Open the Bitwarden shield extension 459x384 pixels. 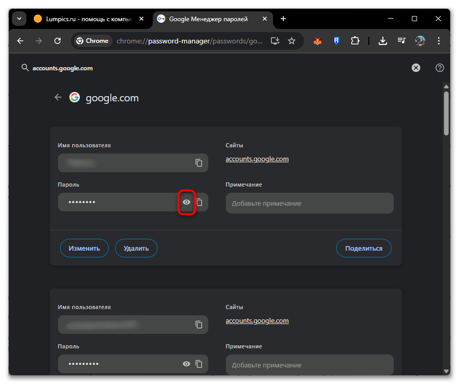click(x=336, y=41)
